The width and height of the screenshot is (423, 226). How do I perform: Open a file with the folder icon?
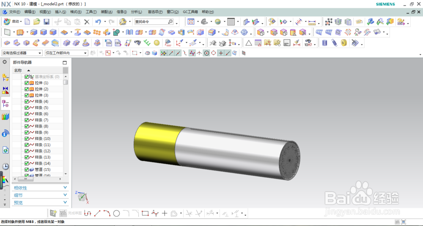[37, 22]
